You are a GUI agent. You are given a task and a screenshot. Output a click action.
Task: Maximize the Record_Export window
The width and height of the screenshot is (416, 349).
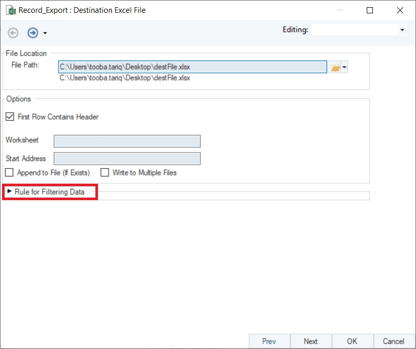pos(370,10)
